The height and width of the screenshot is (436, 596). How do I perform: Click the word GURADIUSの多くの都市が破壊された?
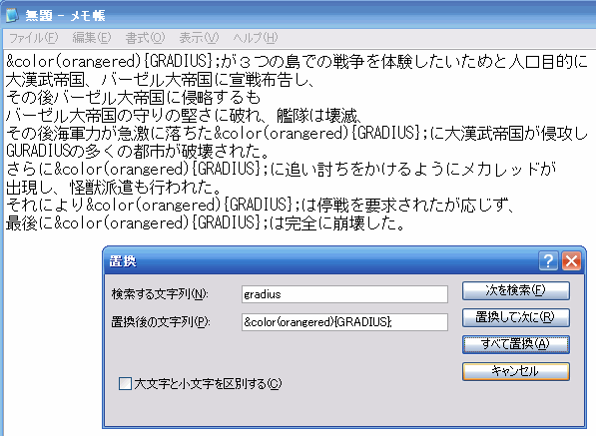tap(138, 152)
